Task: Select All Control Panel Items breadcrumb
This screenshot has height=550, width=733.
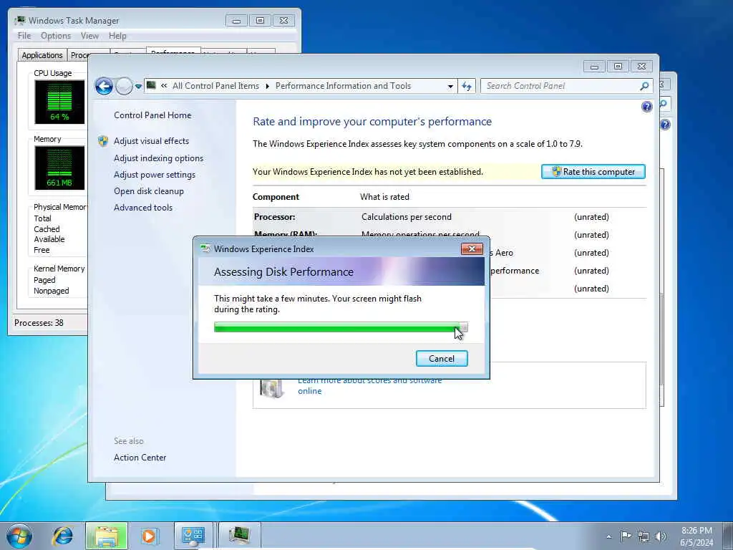Action: (215, 86)
